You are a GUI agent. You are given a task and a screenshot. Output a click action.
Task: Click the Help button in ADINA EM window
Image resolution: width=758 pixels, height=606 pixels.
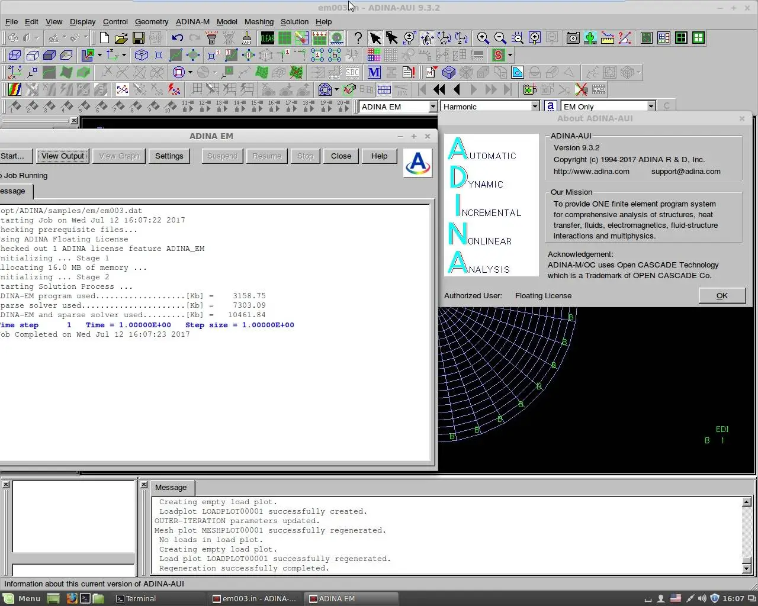(380, 156)
